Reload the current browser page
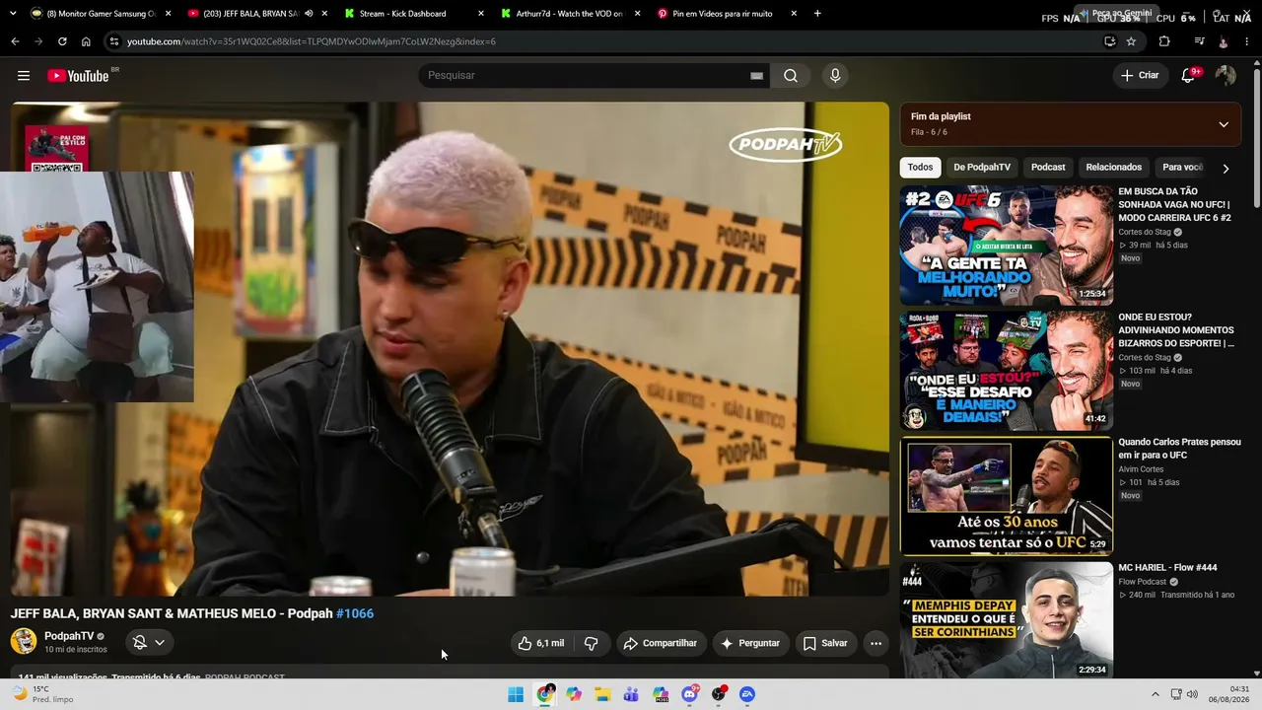Screen dimensions: 1262x710 (x=62, y=41)
